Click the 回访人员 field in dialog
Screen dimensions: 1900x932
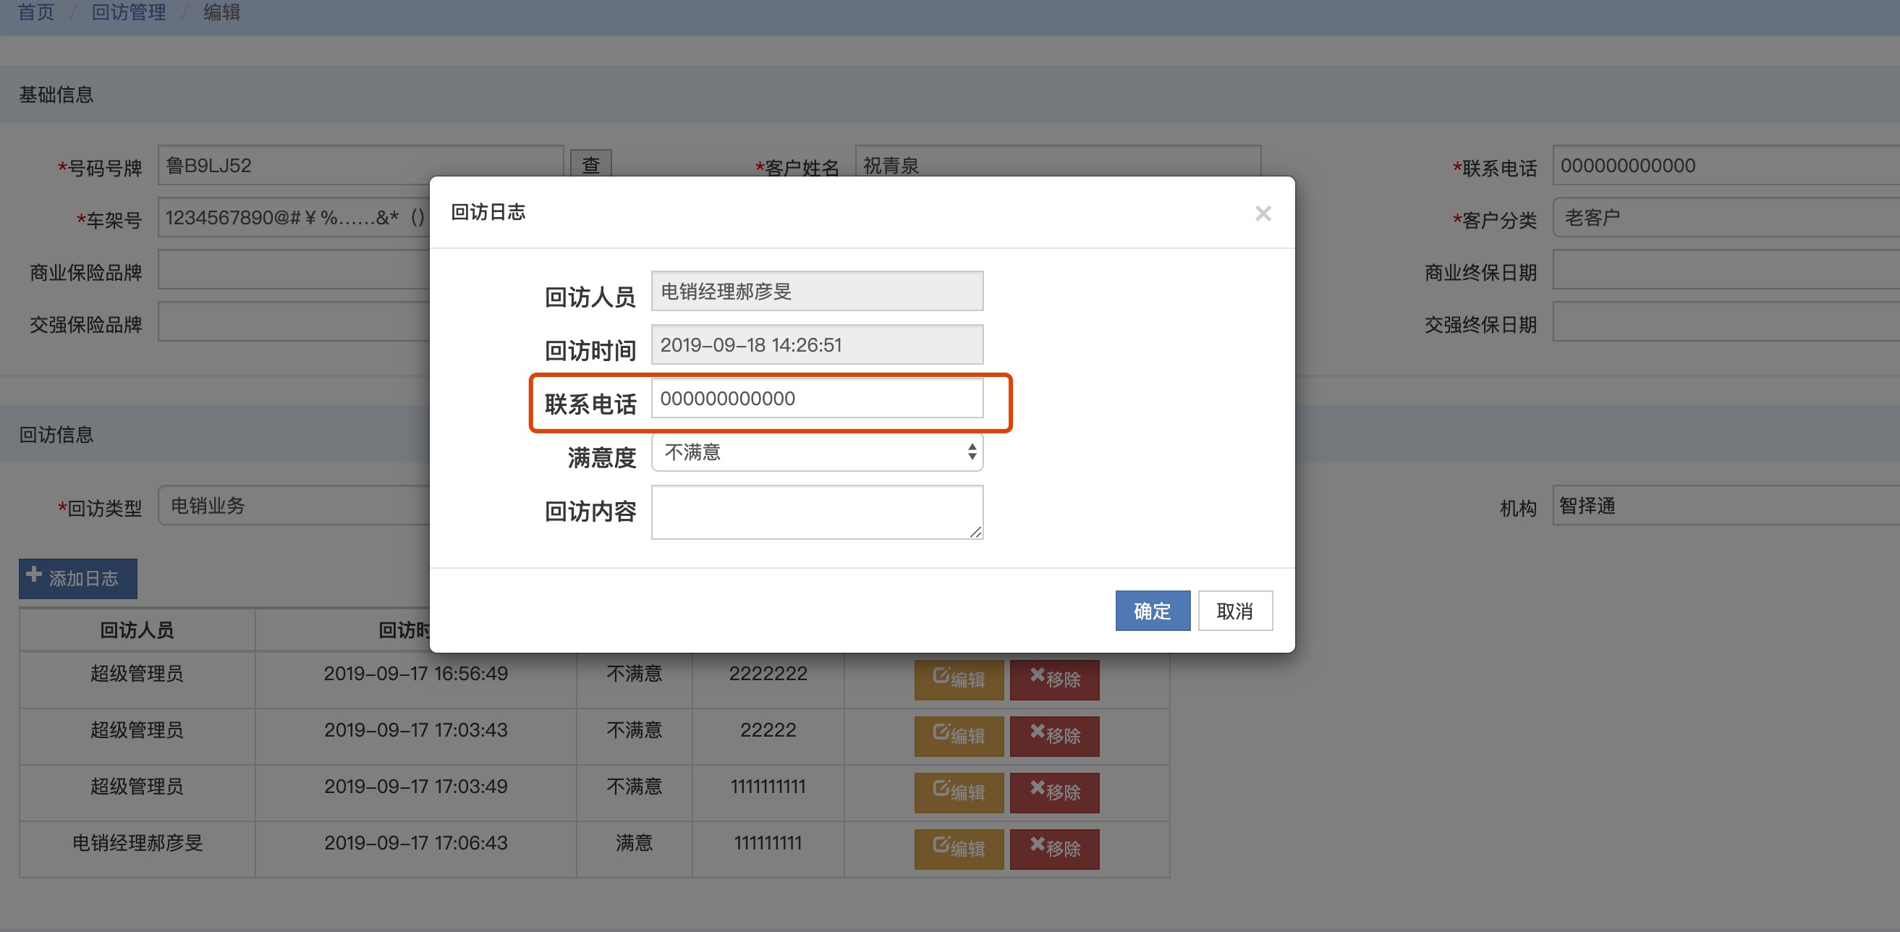pyautogui.click(x=816, y=292)
